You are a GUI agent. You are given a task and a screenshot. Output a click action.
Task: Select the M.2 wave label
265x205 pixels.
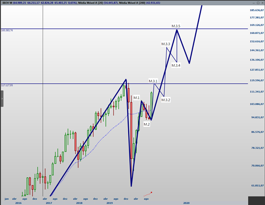147,125
